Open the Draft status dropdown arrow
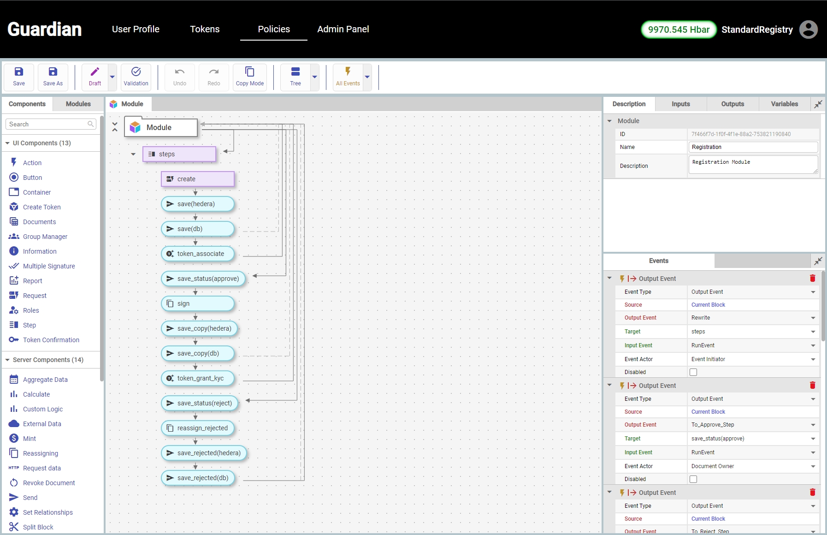The height and width of the screenshot is (535, 827). tap(112, 77)
